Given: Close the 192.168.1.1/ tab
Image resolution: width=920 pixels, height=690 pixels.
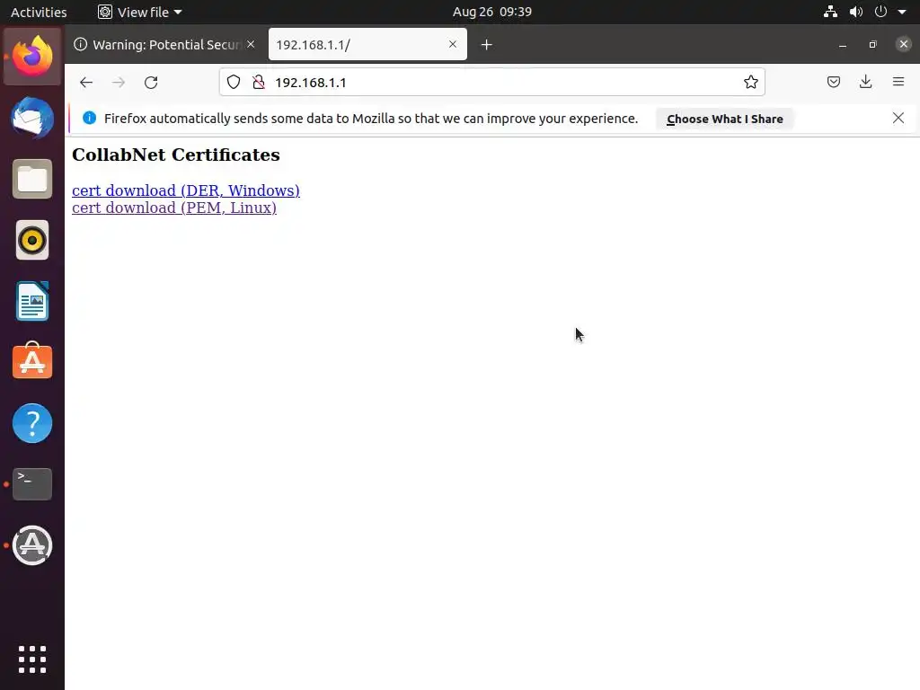Looking at the screenshot, I should tap(453, 44).
